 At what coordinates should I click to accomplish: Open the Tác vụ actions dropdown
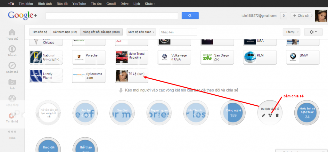tap(291, 32)
